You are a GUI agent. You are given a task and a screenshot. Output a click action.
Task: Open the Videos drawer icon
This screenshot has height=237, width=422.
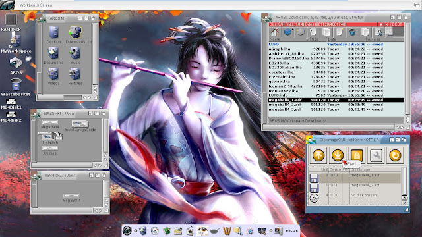53,76
